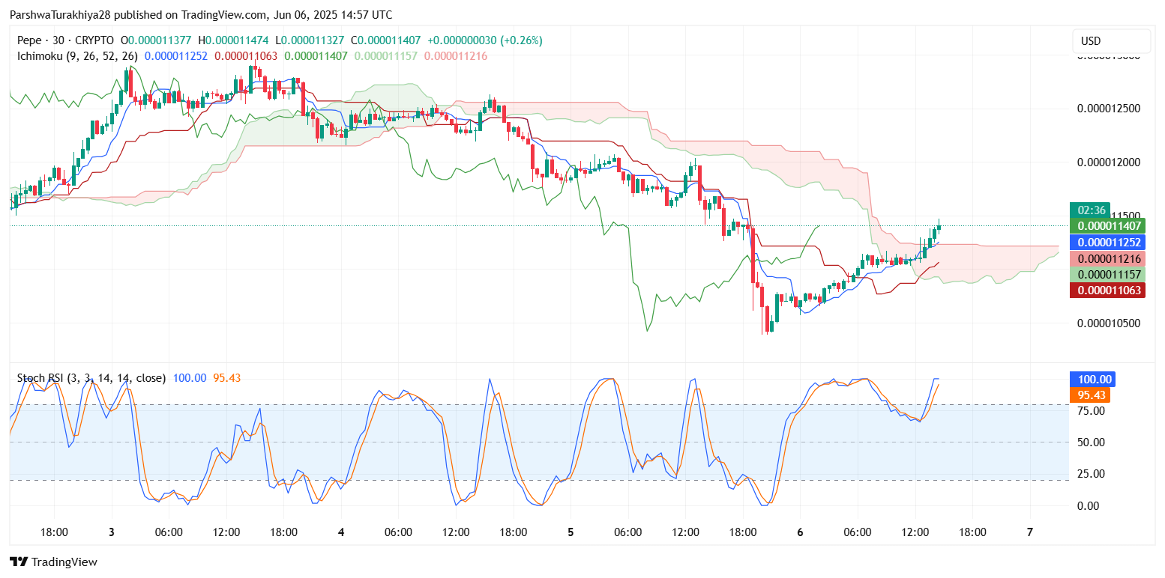Click the date label 7 on the time axis
This screenshot has height=578, width=1165.
[1030, 533]
